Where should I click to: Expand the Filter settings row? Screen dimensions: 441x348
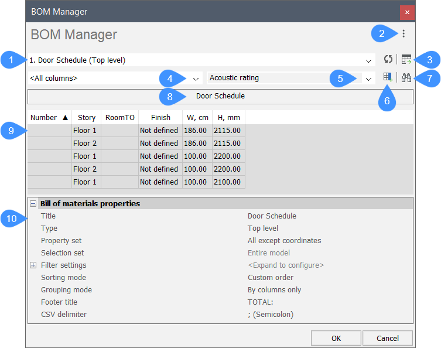pos(33,265)
